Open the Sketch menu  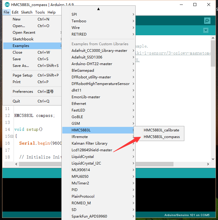coord(27,12)
